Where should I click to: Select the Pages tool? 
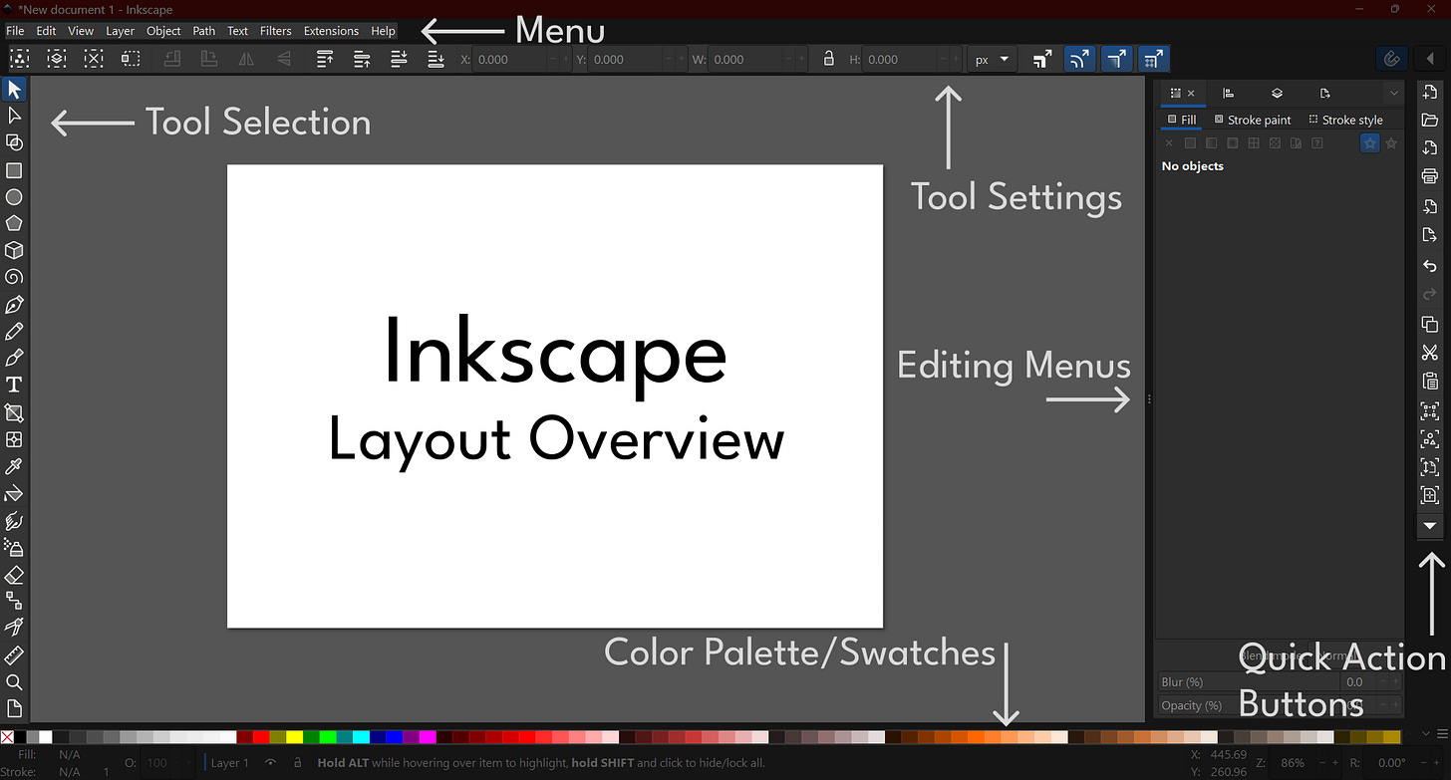tap(14, 708)
